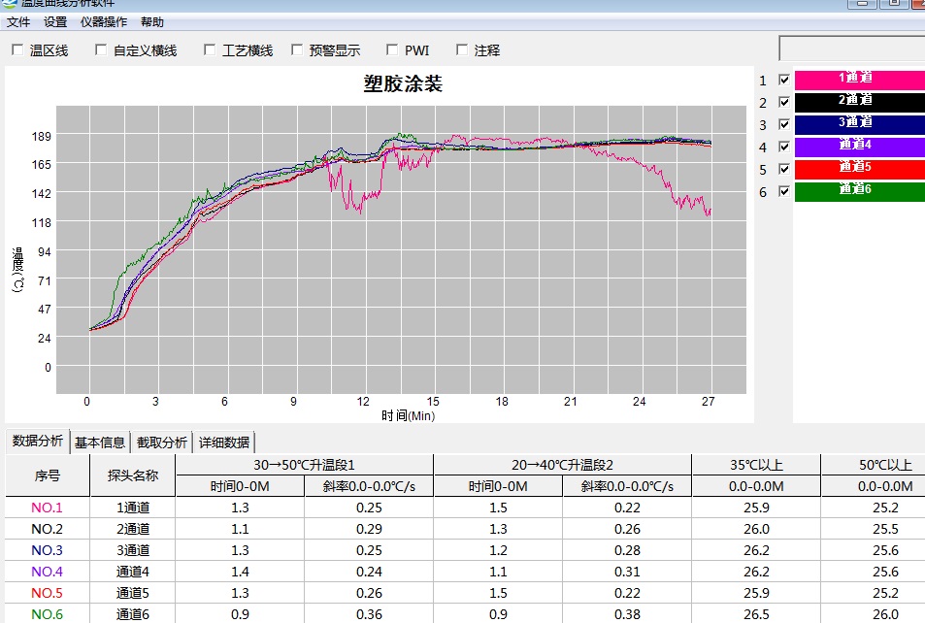The image size is (925, 623).
Task: Switch to the 详细数据 tab
Action: (224, 443)
